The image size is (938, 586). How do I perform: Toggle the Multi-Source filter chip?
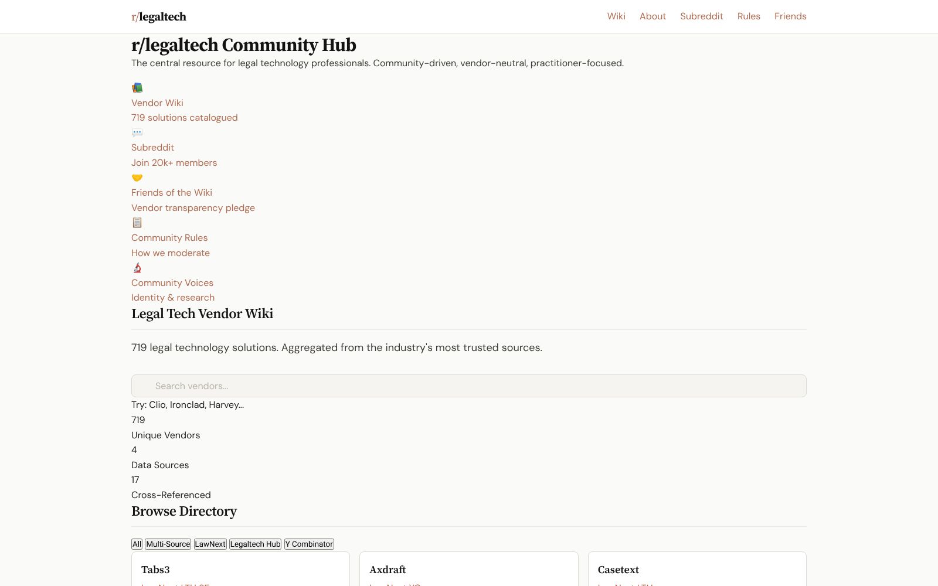pos(168,544)
